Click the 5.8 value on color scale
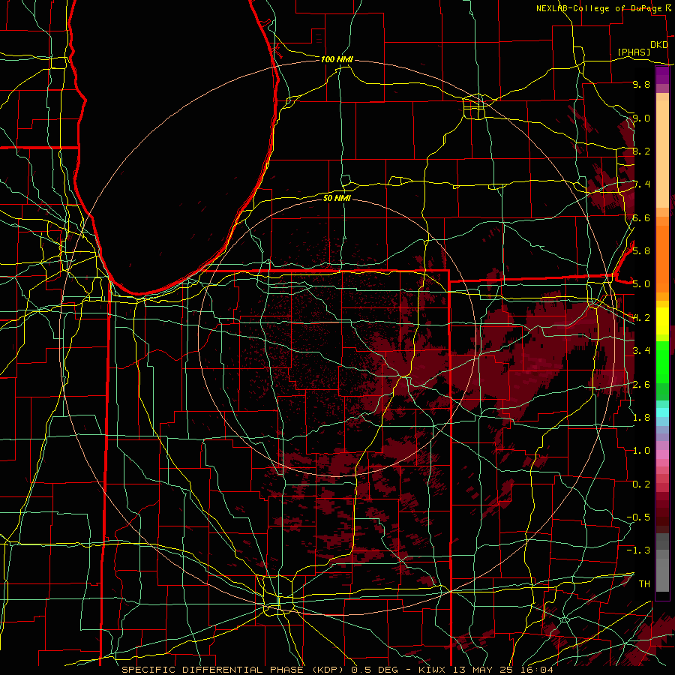The width and height of the screenshot is (675, 675). (641, 251)
